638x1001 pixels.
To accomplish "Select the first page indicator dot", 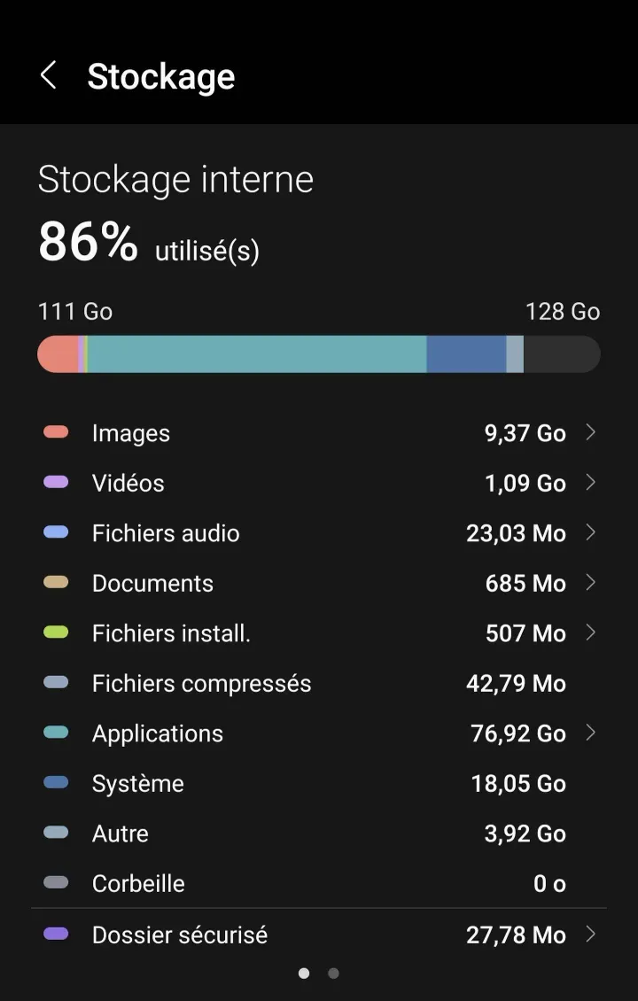I will click(x=304, y=974).
